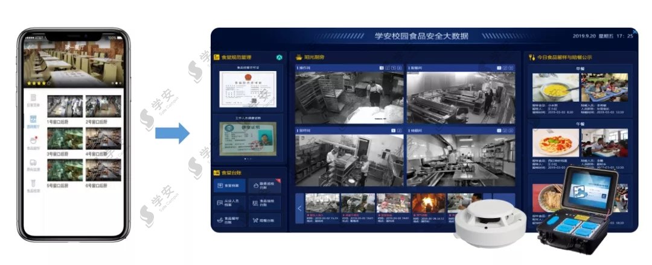Open the 食品添加台账 button
Image resolution: width=652 pixels, height=265 pixels.
(264, 203)
